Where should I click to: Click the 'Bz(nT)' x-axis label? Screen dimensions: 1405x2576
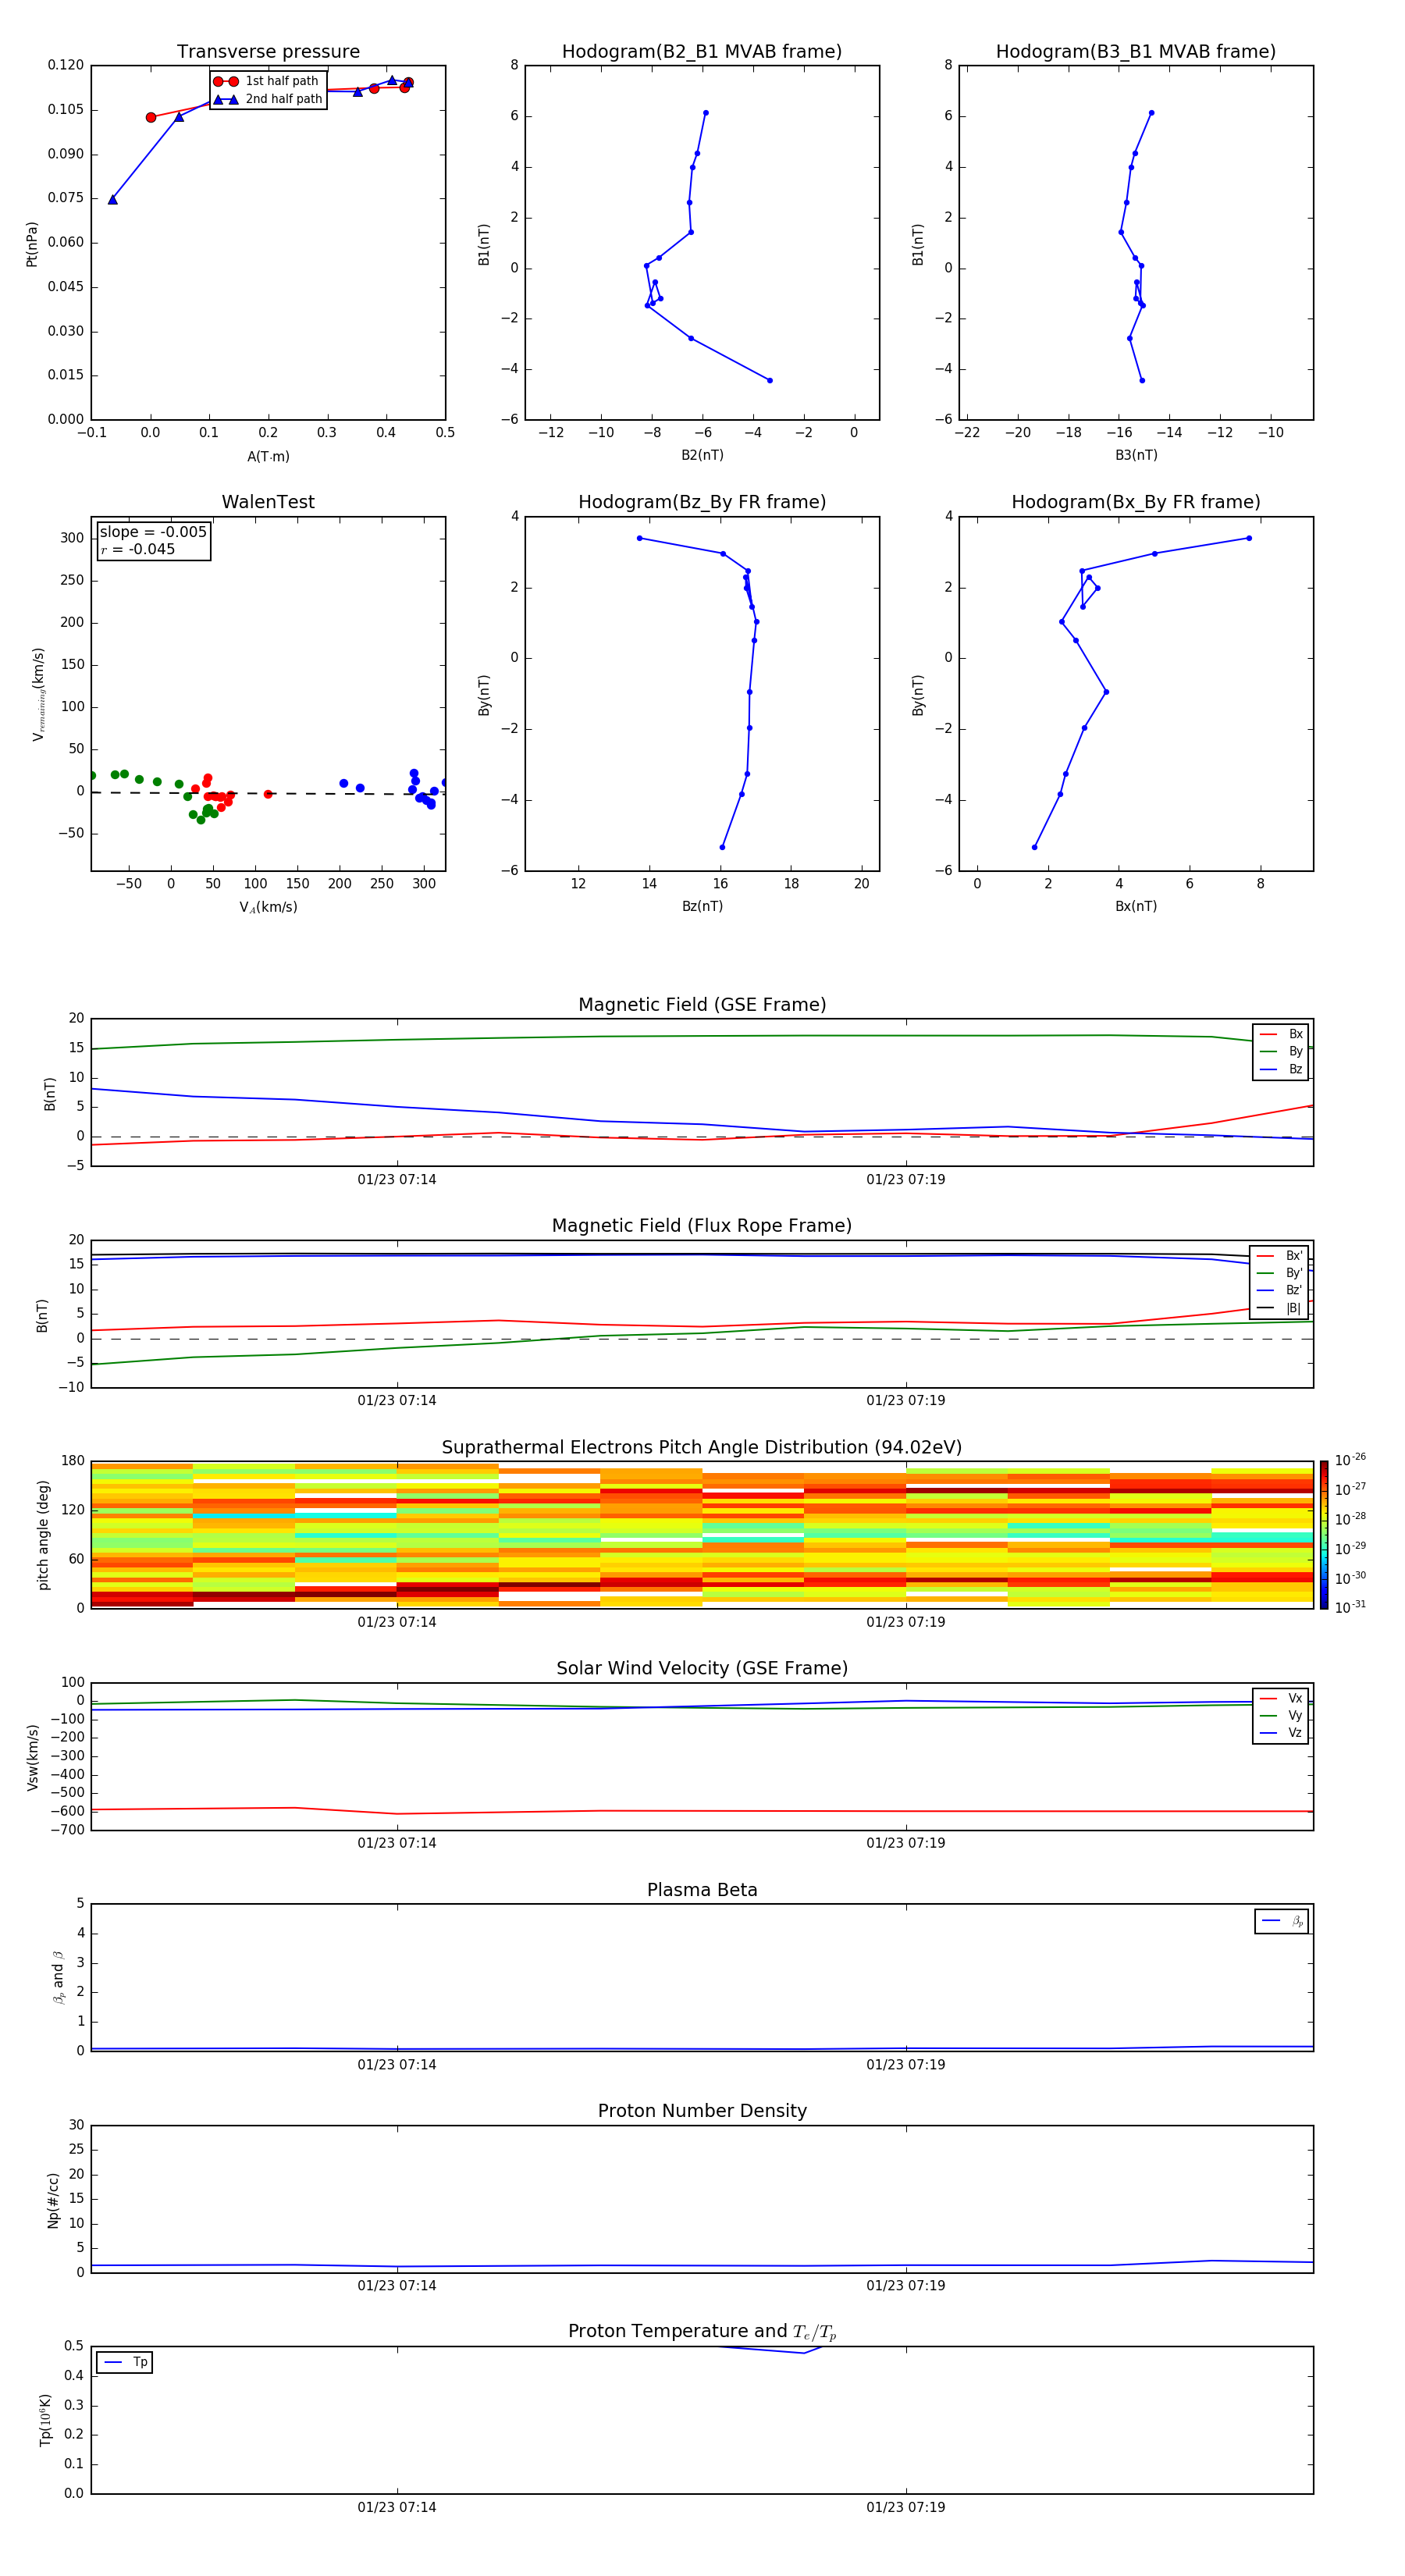click(x=702, y=906)
